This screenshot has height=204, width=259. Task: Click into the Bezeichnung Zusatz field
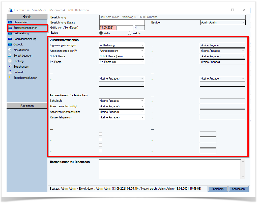[122, 22]
